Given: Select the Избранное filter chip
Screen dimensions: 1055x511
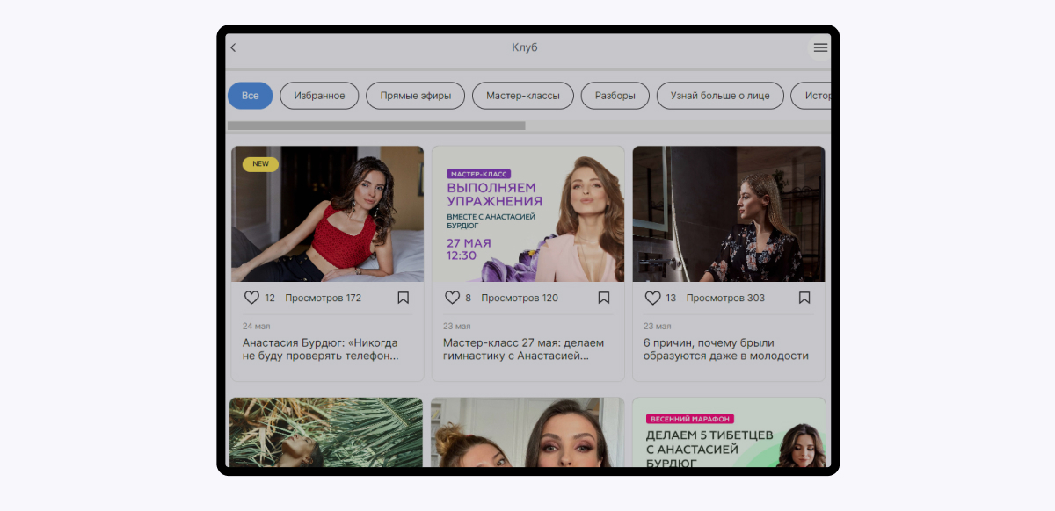Looking at the screenshot, I should point(319,96).
